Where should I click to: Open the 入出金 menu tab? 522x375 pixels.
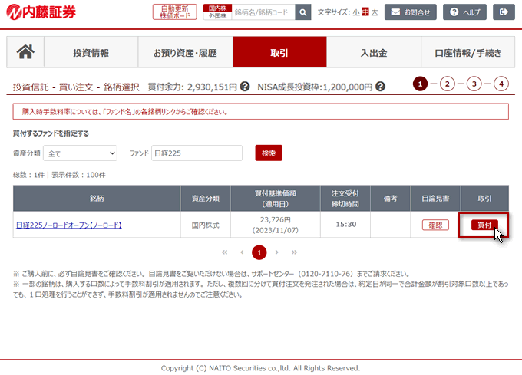(x=374, y=53)
